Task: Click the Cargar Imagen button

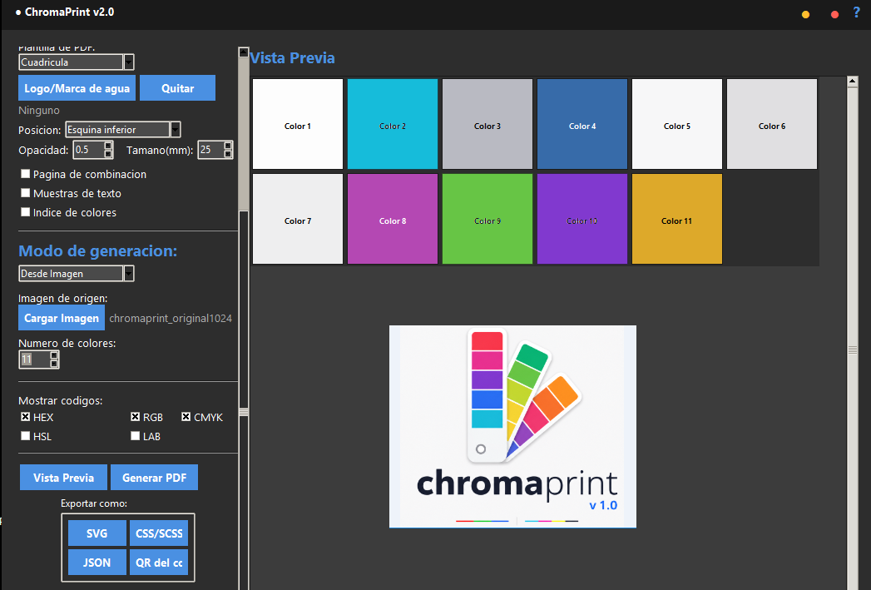Action: click(62, 318)
